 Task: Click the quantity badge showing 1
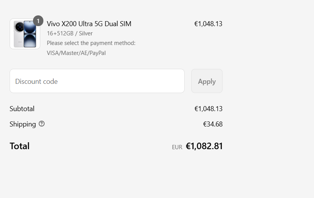[38, 21]
